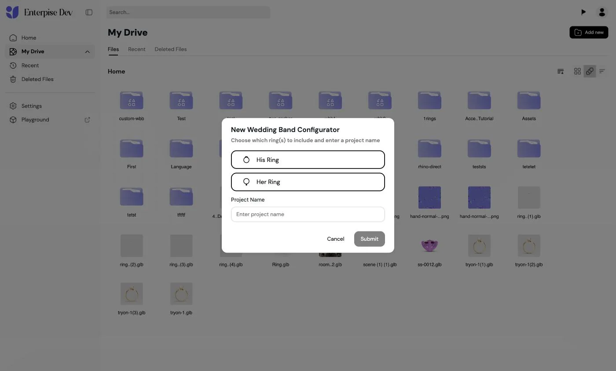Viewport: 616px width, 371px height.
Task: Select the ring..(1).glb file thumbnail
Action: click(x=529, y=197)
